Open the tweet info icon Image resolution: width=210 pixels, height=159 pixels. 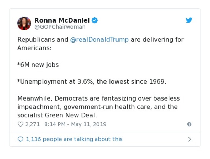[189, 124]
